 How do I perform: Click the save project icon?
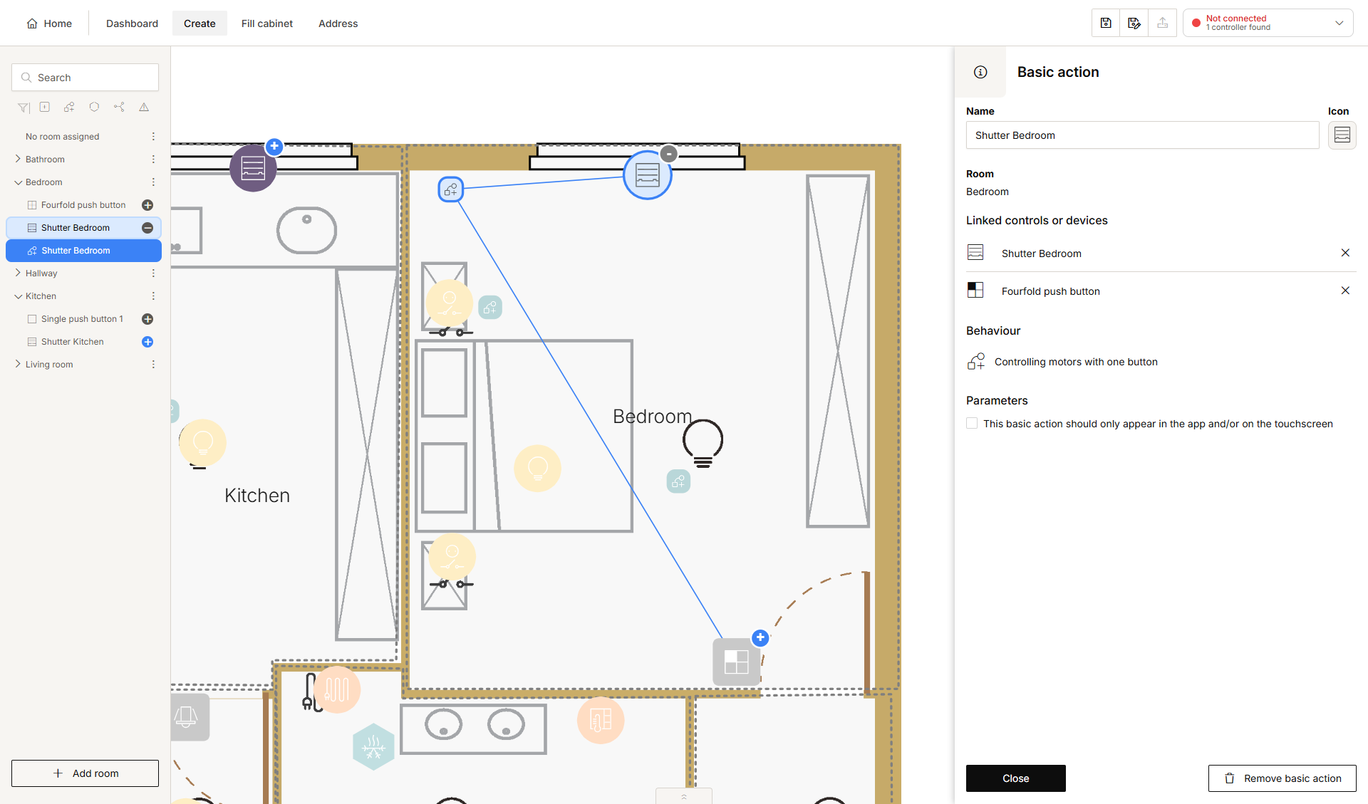[x=1106, y=23]
